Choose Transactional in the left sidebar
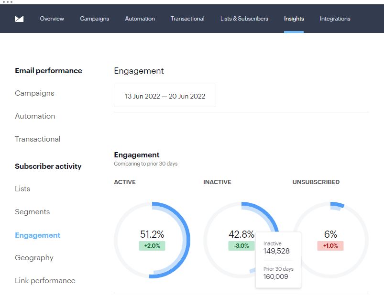The image size is (384, 298). click(38, 139)
